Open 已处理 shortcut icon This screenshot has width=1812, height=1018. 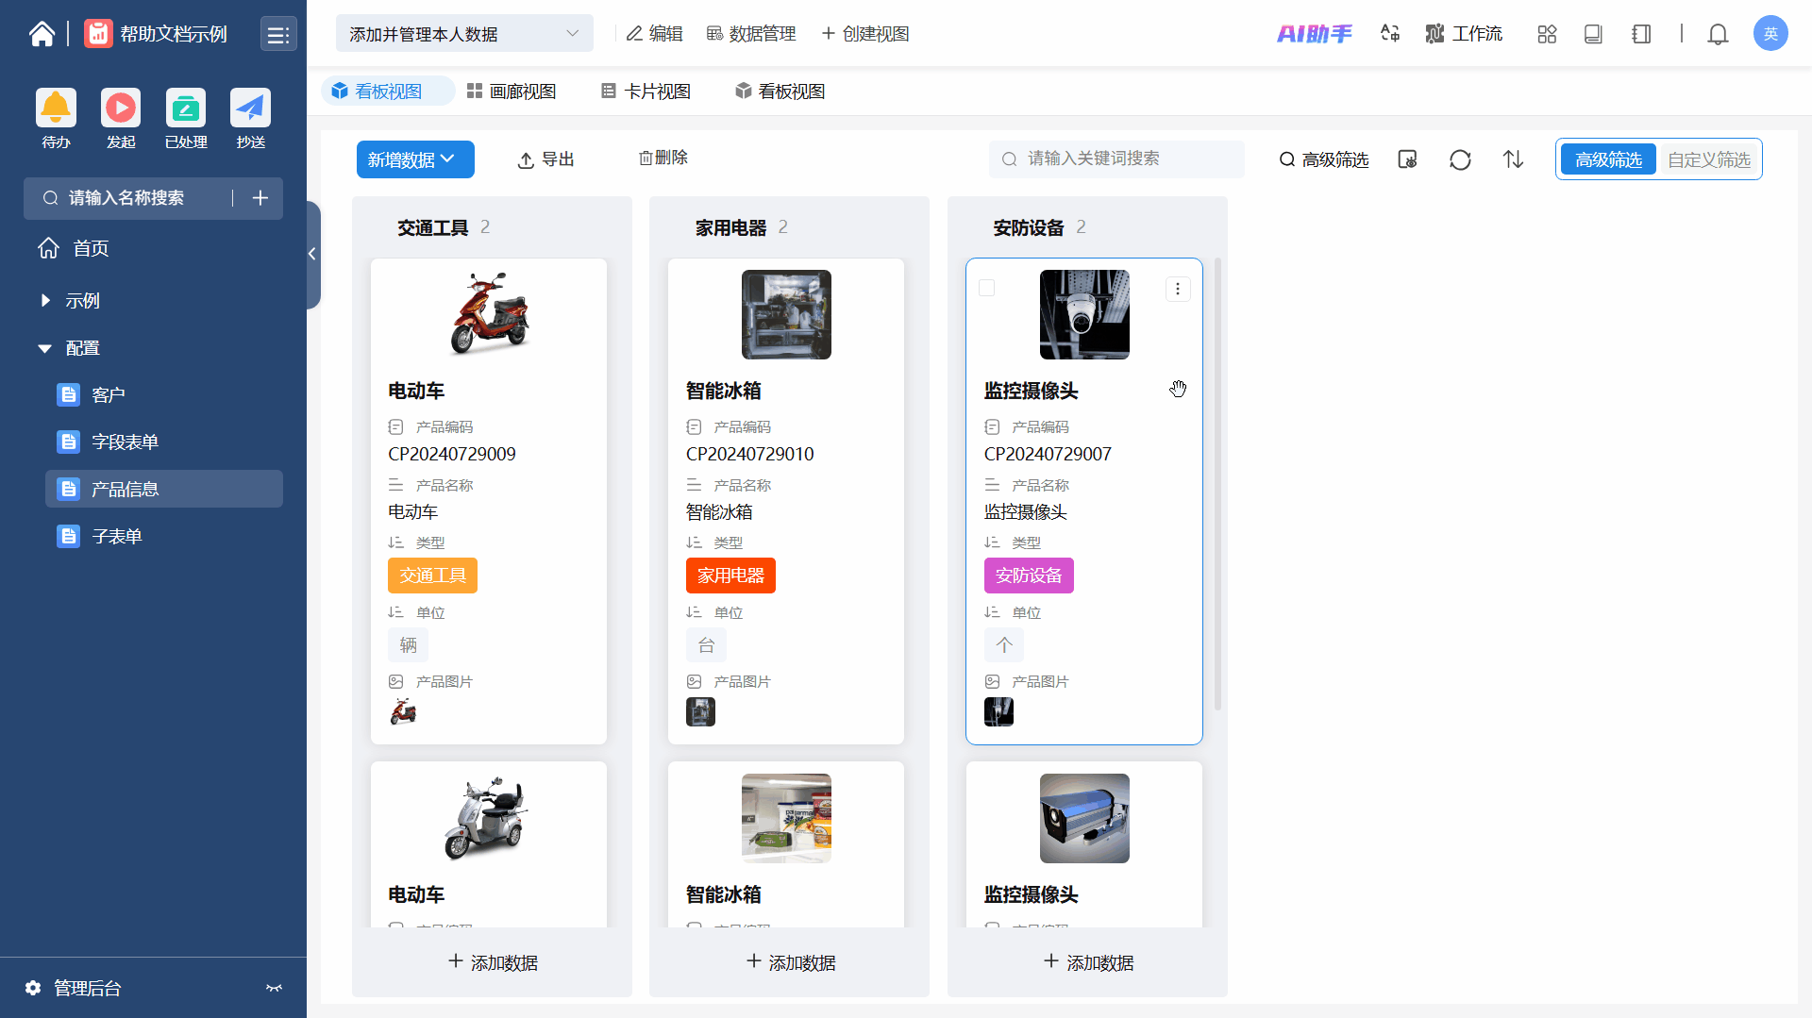tap(186, 108)
